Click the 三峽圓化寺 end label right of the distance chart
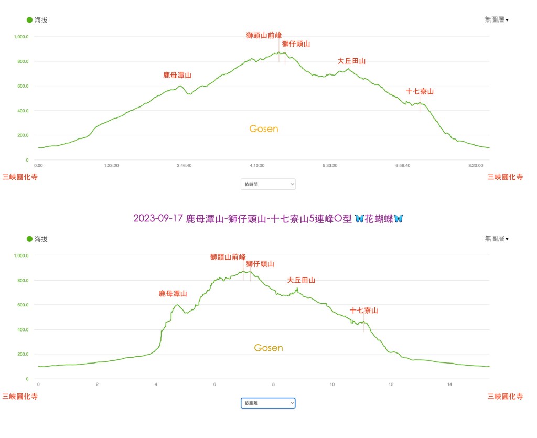This screenshot has height=438, width=537. [505, 397]
